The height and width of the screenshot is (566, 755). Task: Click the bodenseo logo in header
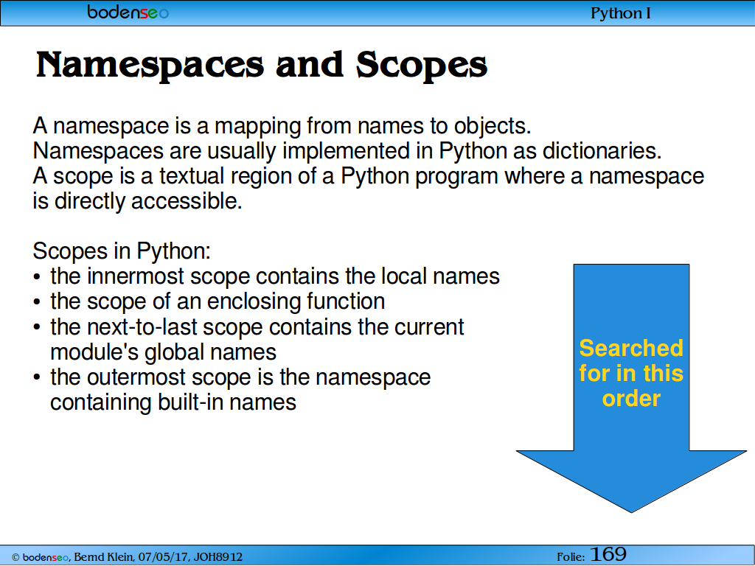[128, 12]
